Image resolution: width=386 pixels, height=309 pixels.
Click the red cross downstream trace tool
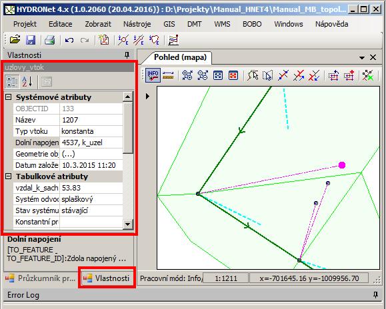tap(314, 75)
